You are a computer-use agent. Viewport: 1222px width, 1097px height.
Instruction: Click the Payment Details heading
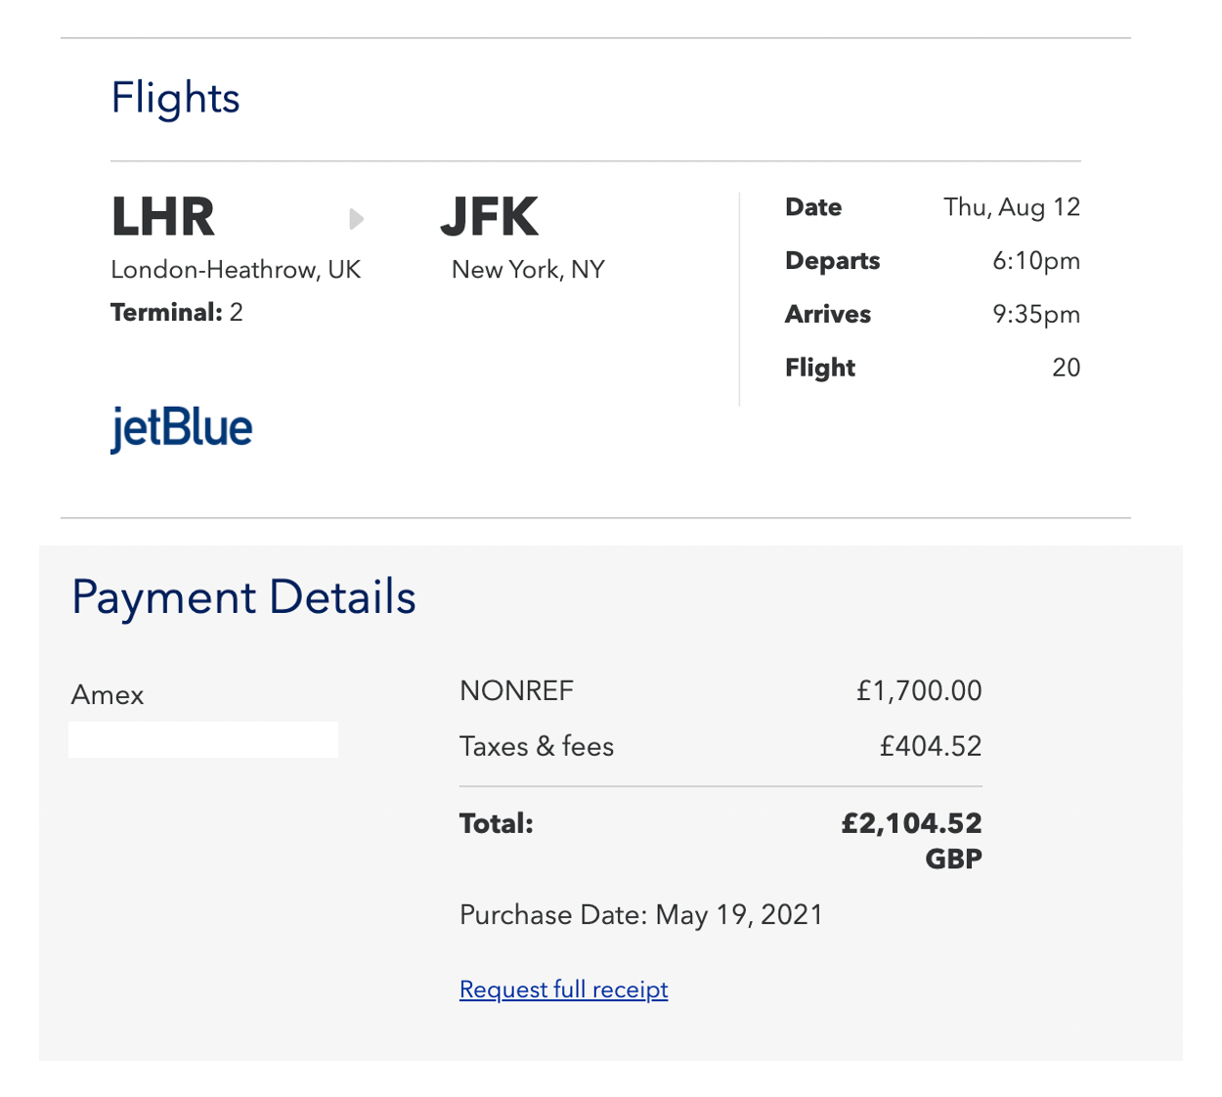coord(243,597)
